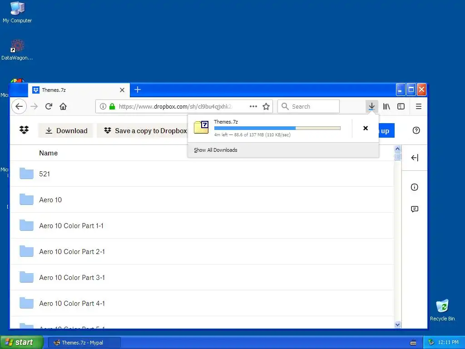Click the downloads arrow toolbar button

point(371,106)
